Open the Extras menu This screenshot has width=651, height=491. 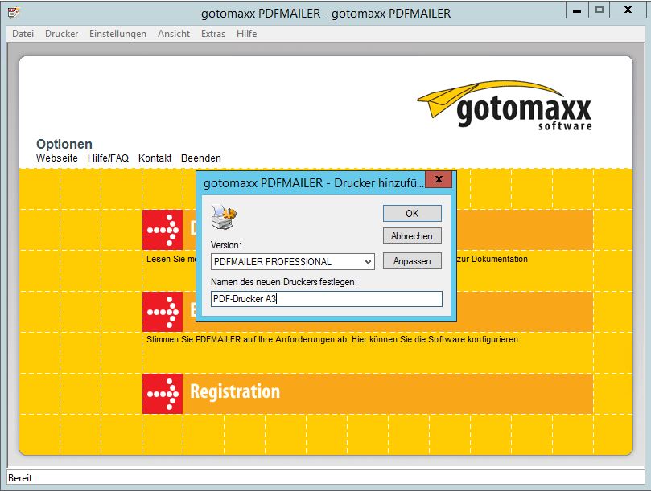pyautogui.click(x=212, y=34)
